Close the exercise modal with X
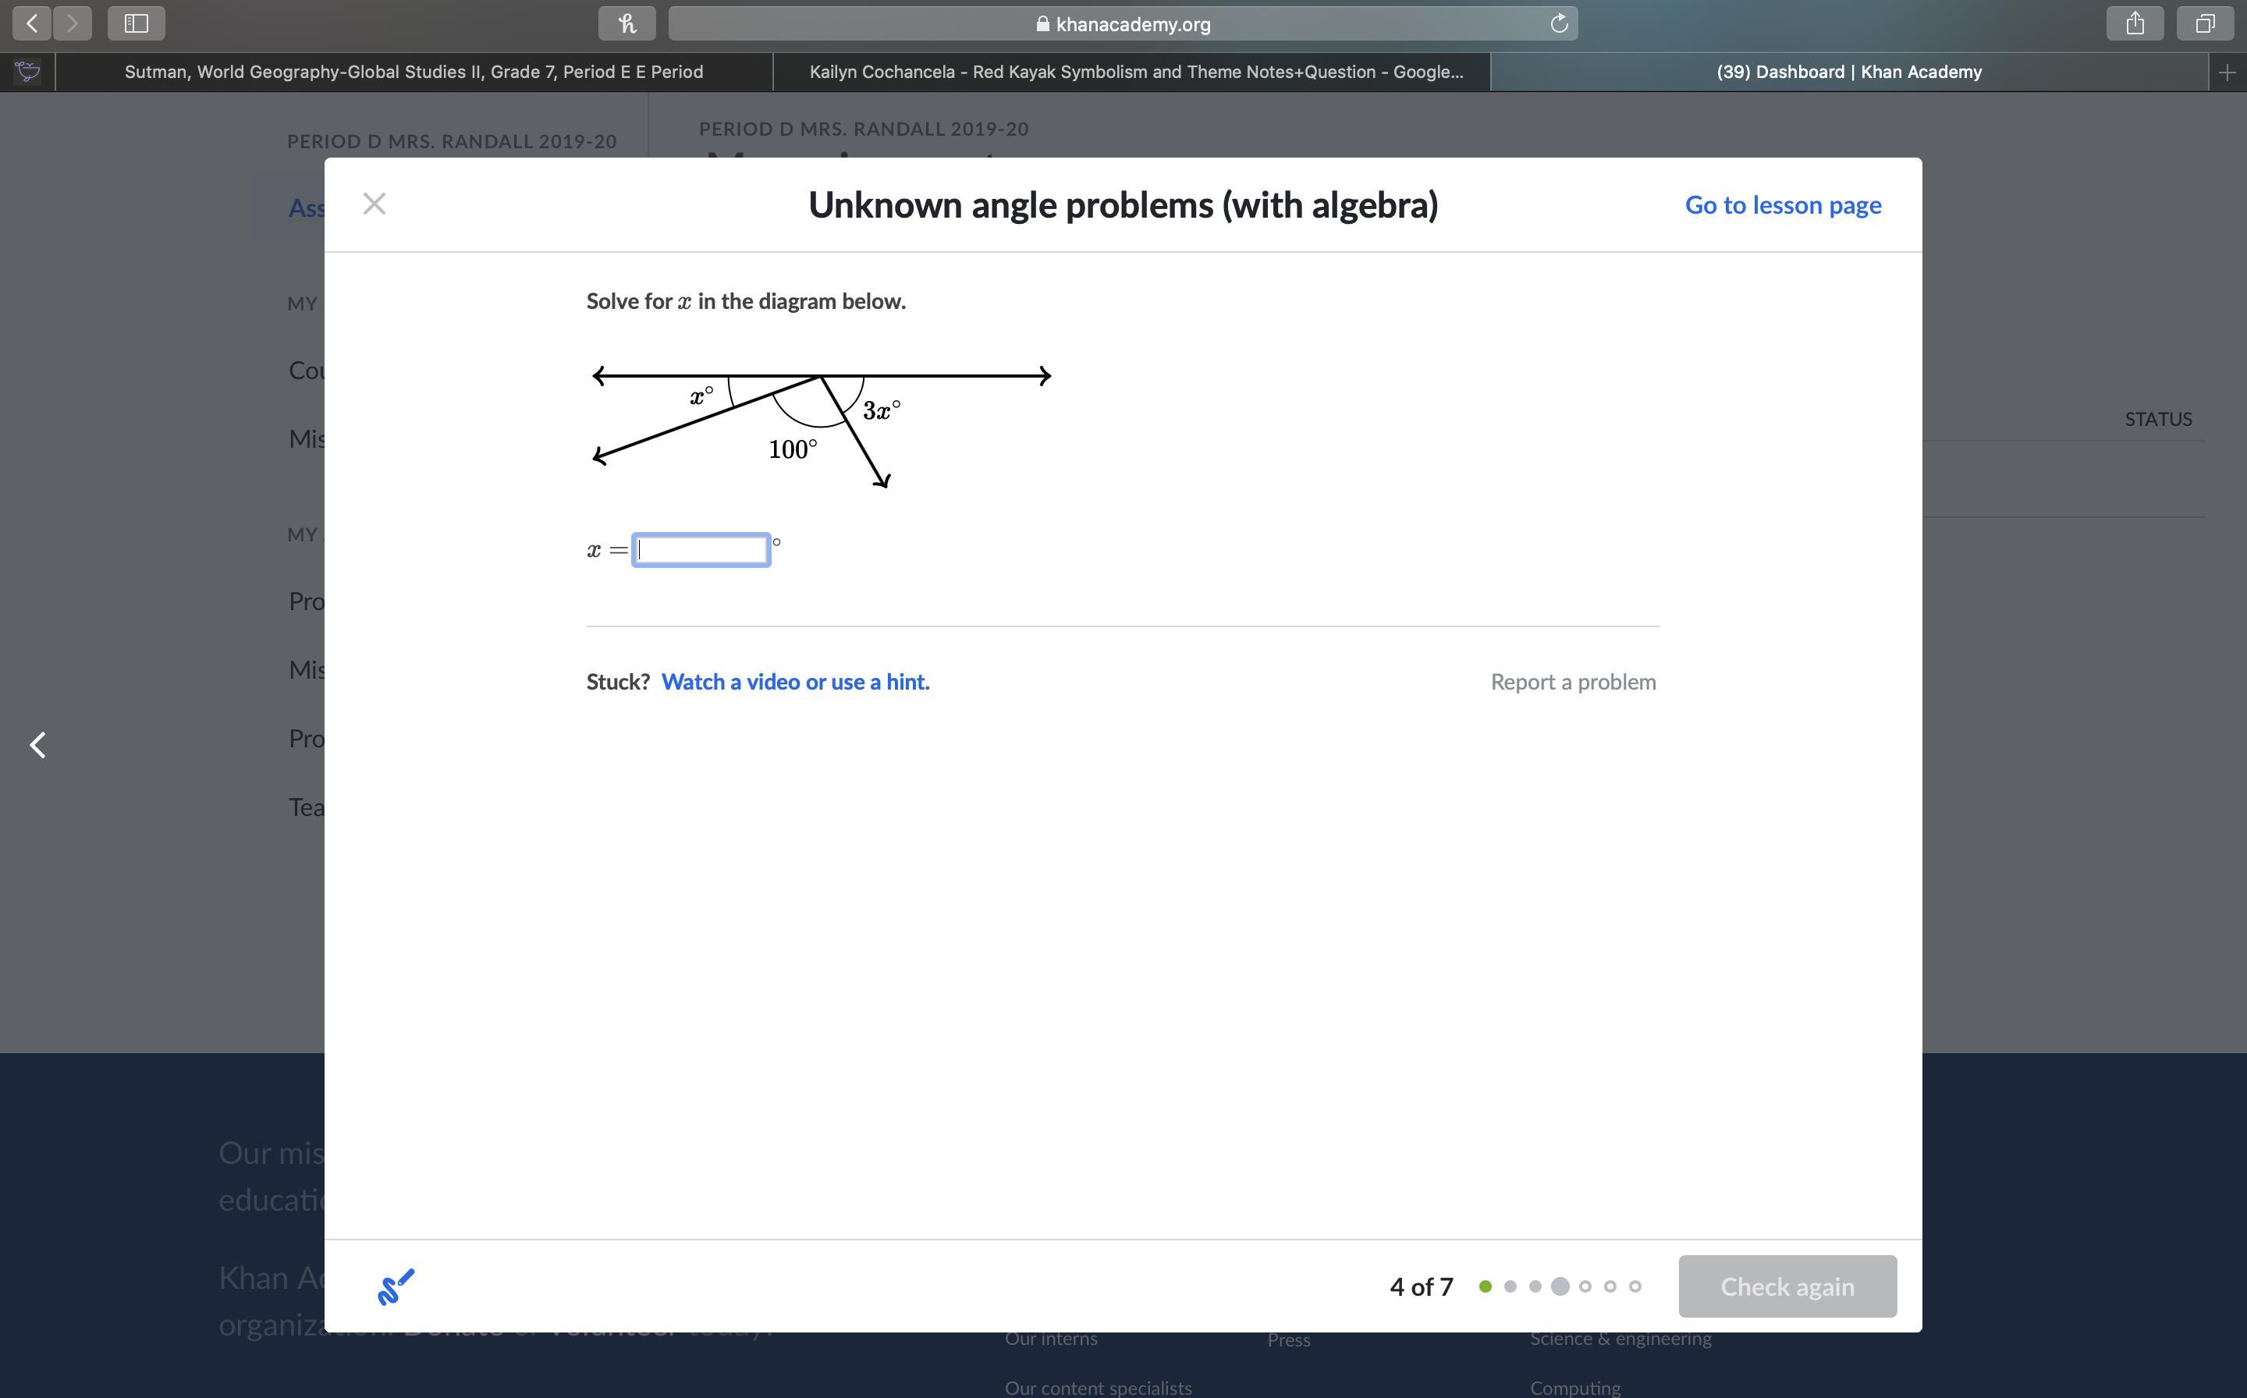Image resolution: width=2247 pixels, height=1398 pixels. pyautogui.click(x=374, y=204)
